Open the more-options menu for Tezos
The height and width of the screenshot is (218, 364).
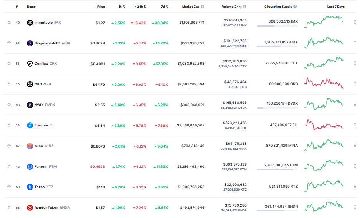tap(355, 186)
